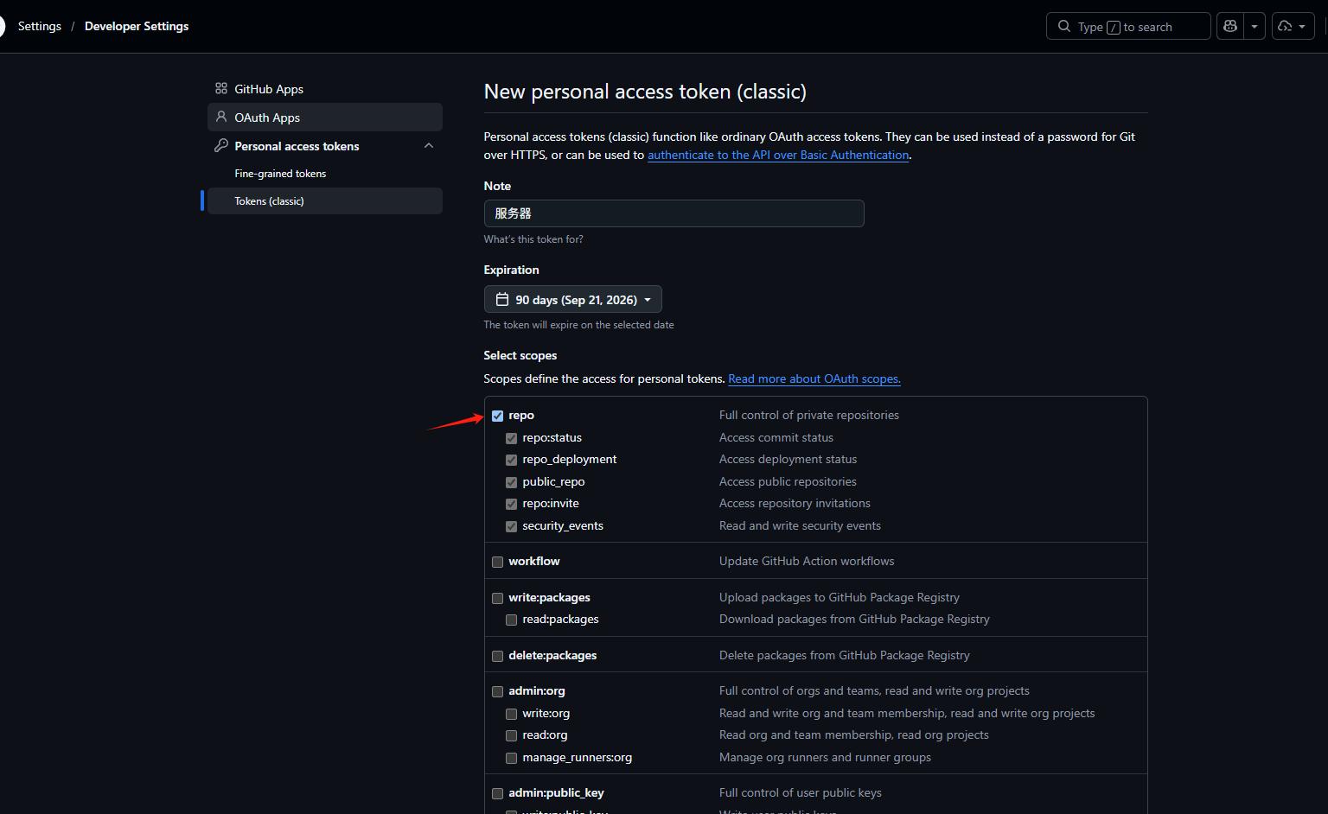Image resolution: width=1328 pixels, height=814 pixels.
Task: Click text 'Download packages from GitHub Package Registry'
Action: pyautogui.click(x=854, y=619)
